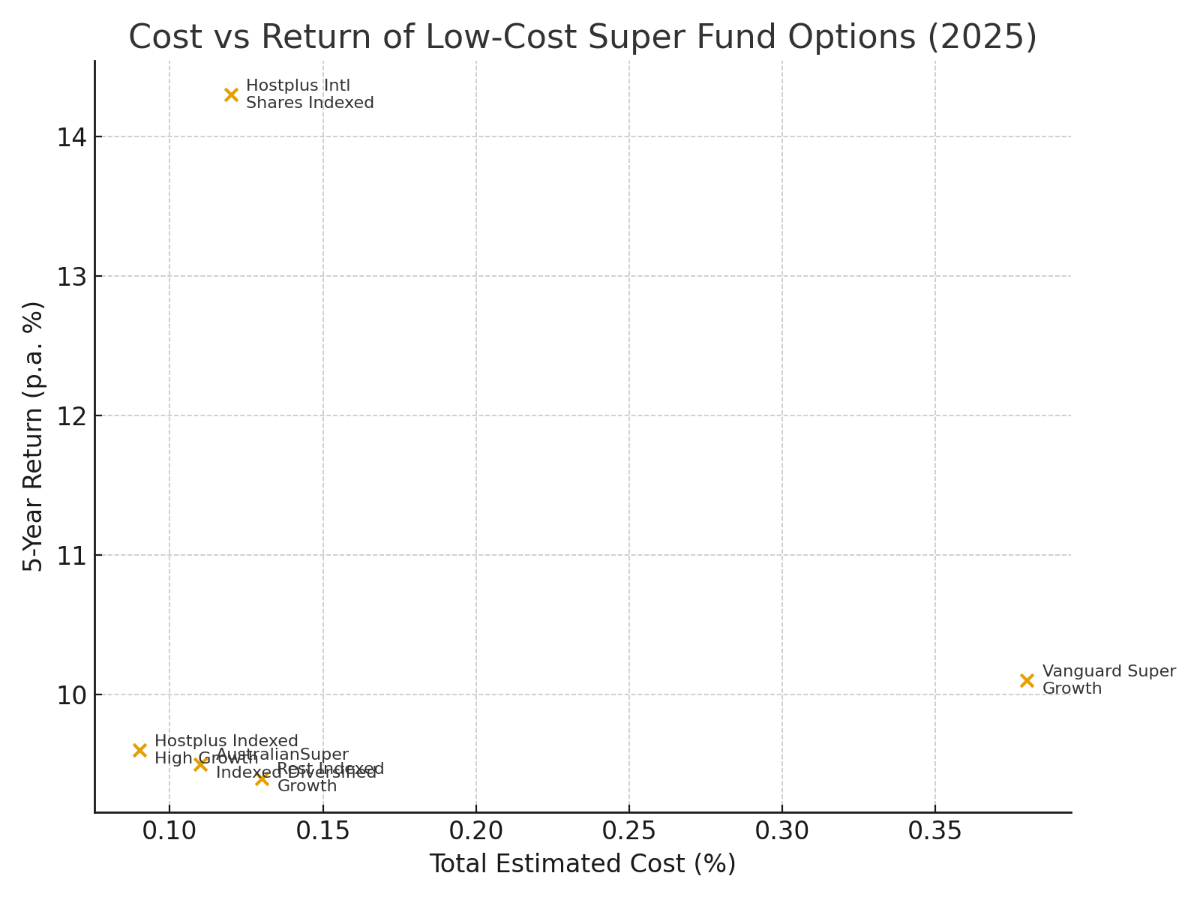Click the 0.35 x-axis tick label
Screen dimensions: 1200x900
pos(935,832)
